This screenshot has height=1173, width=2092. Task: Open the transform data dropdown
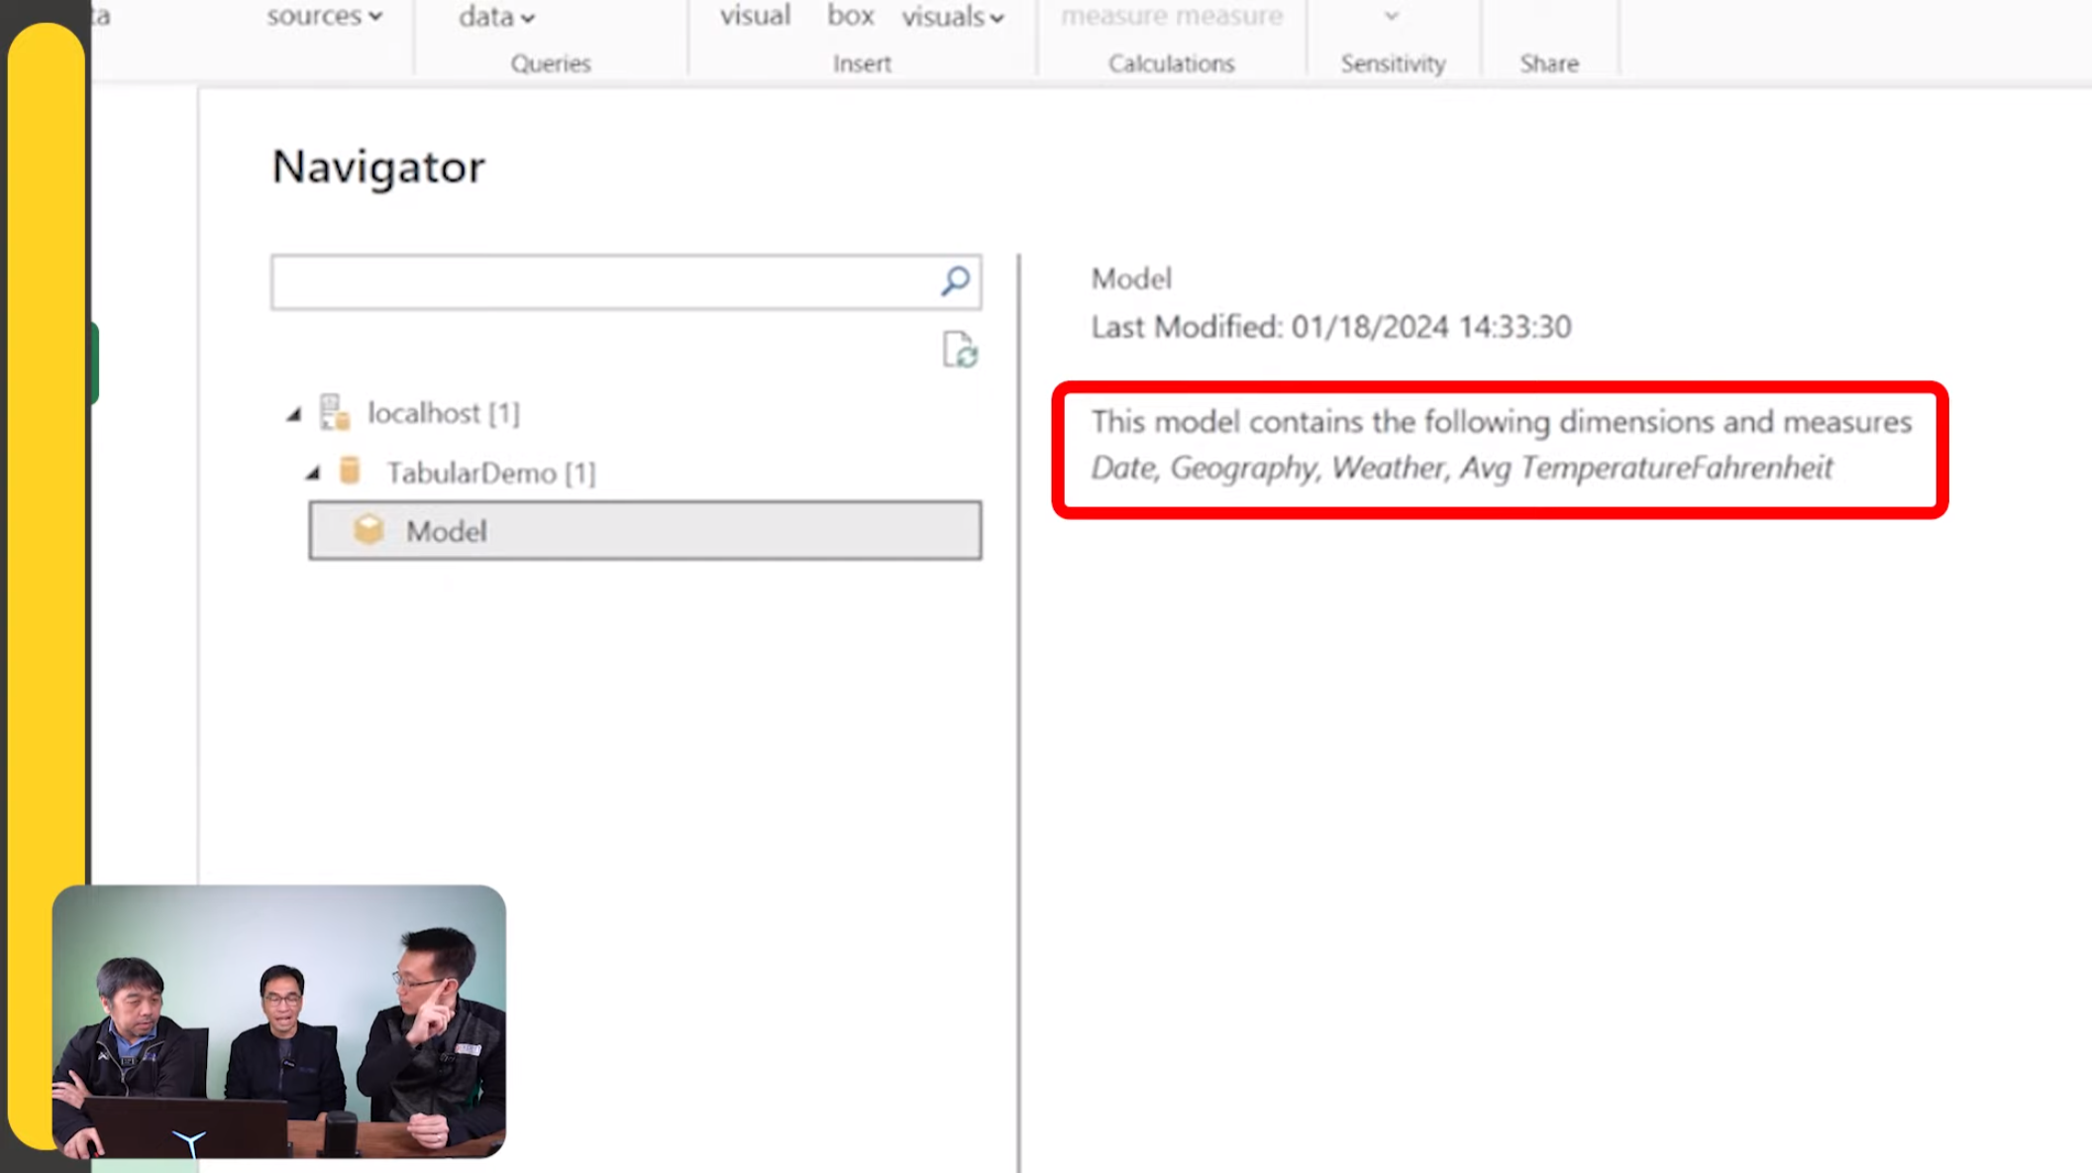click(496, 17)
